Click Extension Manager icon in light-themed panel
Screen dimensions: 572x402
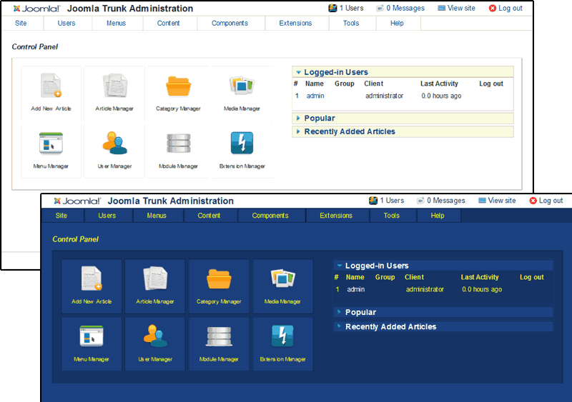pyautogui.click(x=242, y=144)
